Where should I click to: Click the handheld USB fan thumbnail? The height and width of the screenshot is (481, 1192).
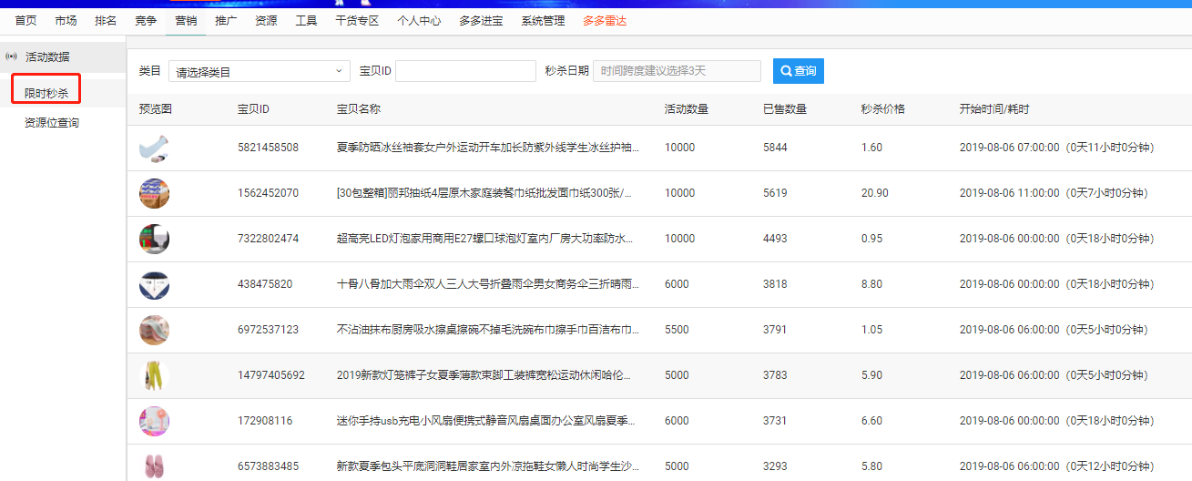point(154,421)
